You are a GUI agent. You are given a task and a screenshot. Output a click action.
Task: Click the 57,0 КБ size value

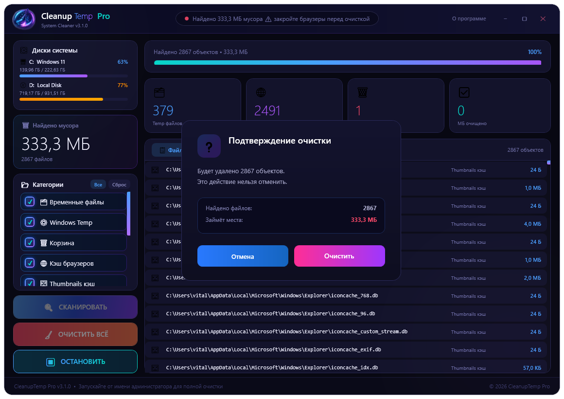(x=532, y=368)
